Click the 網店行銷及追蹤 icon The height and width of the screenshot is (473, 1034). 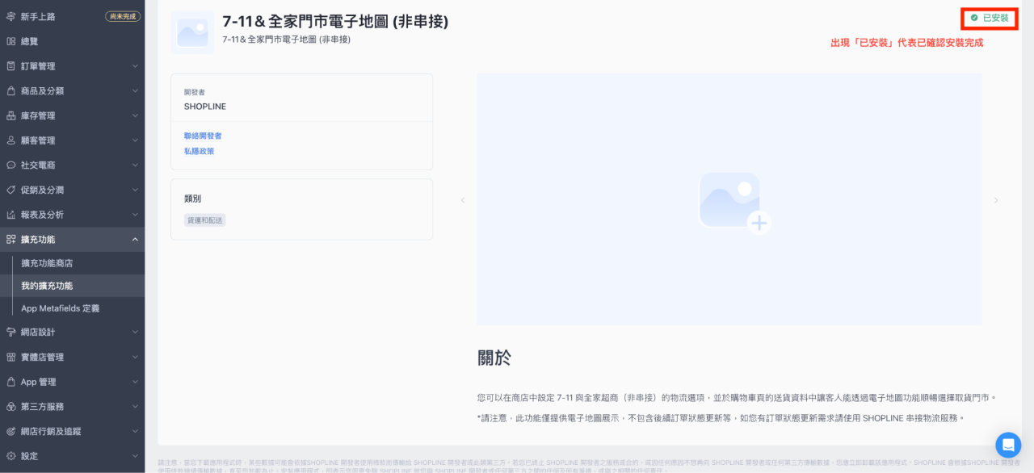pyautogui.click(x=11, y=431)
